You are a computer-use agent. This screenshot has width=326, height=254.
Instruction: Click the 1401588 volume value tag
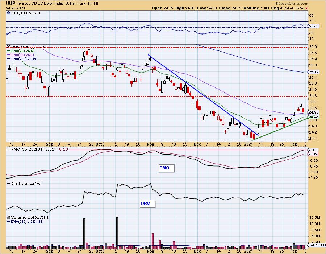click(x=317, y=245)
